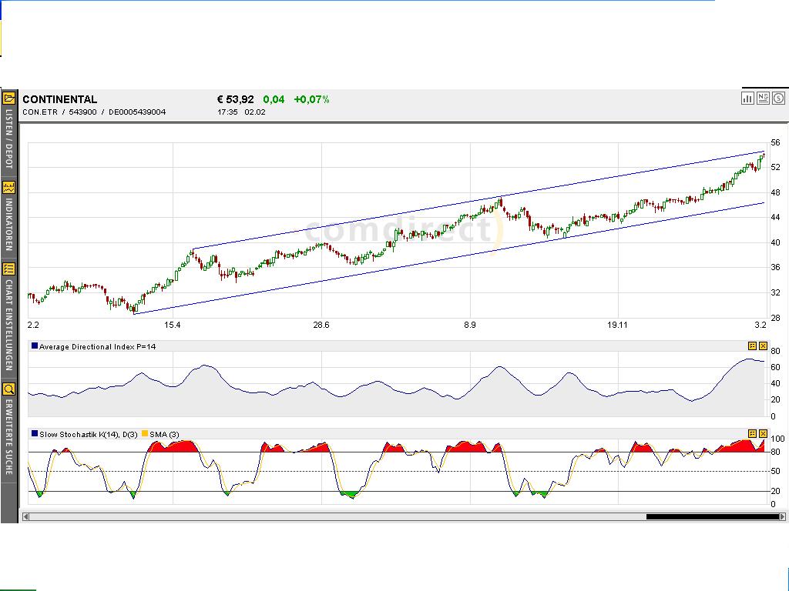Click the absolute change value 0,04
This screenshot has height=591, width=789.
(x=274, y=99)
